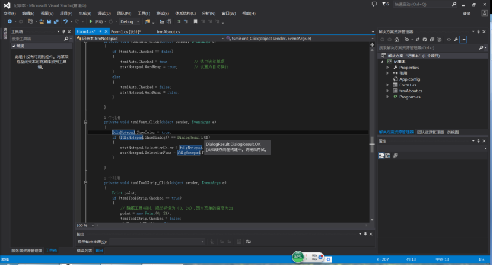Save the current file with Save icon
The image size is (493, 266).
(49, 21)
